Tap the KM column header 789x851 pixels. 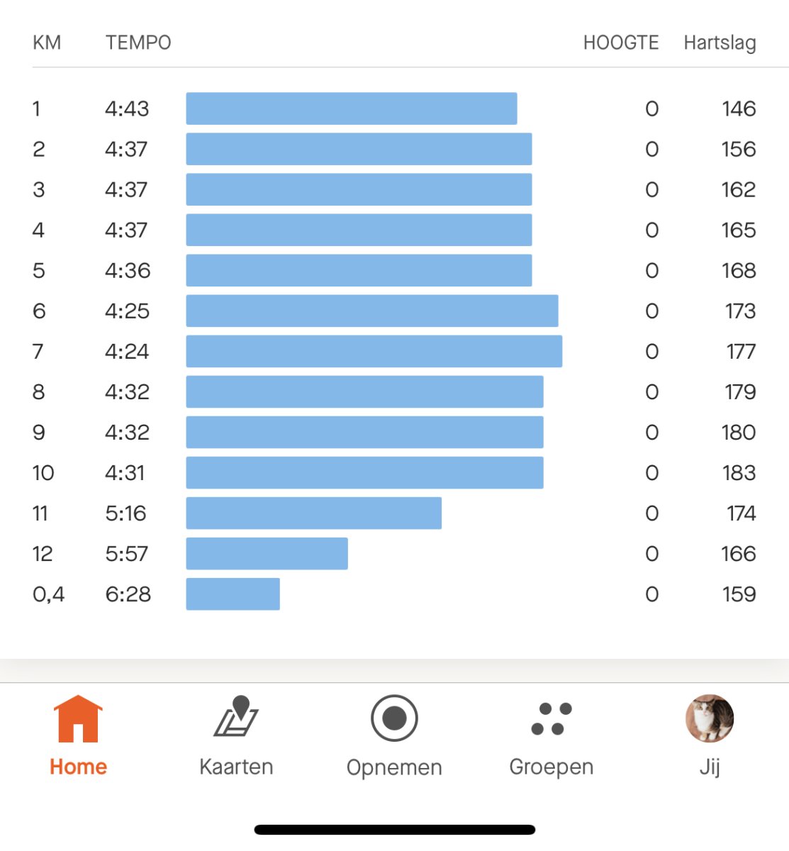click(47, 43)
